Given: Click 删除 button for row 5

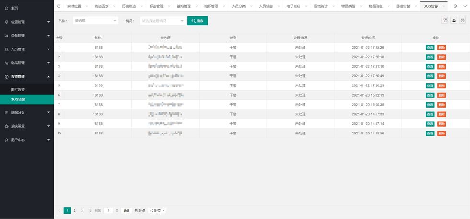Looking at the screenshot, I should click(x=442, y=85).
